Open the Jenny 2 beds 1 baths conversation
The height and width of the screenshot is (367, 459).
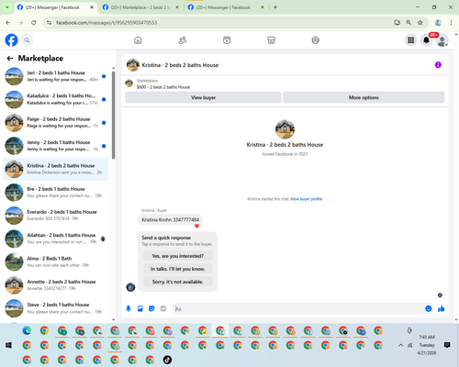(x=55, y=146)
